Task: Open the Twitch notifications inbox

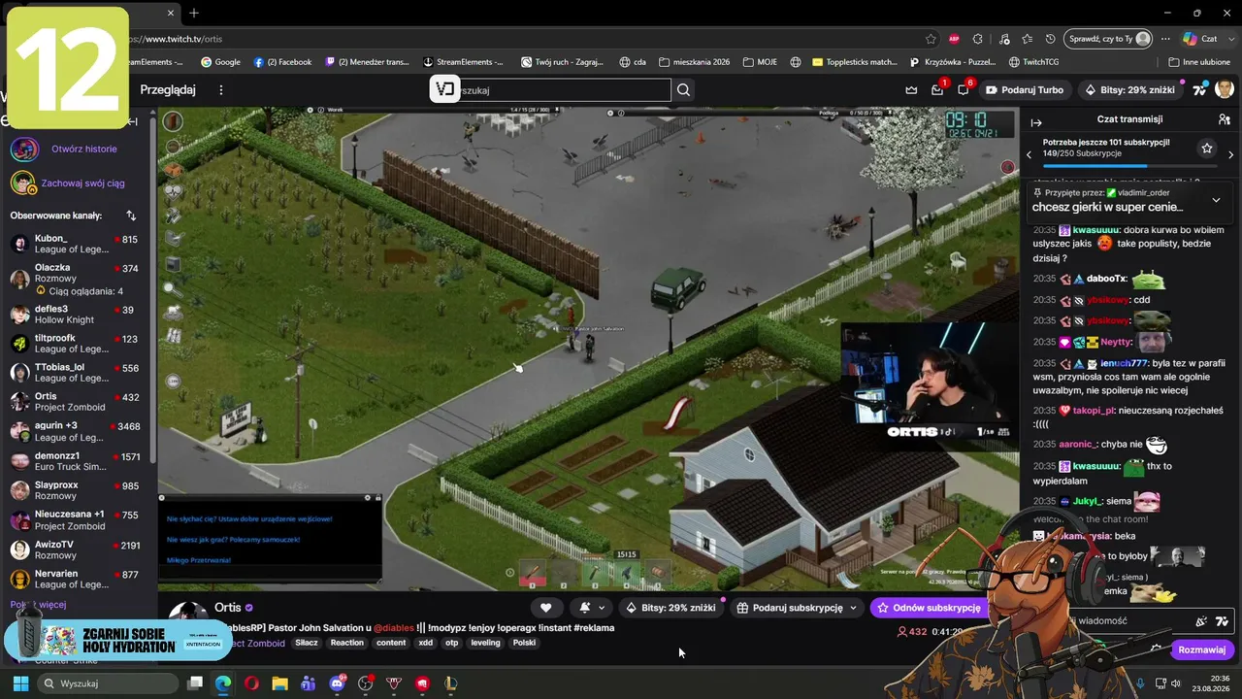Action: [937, 90]
